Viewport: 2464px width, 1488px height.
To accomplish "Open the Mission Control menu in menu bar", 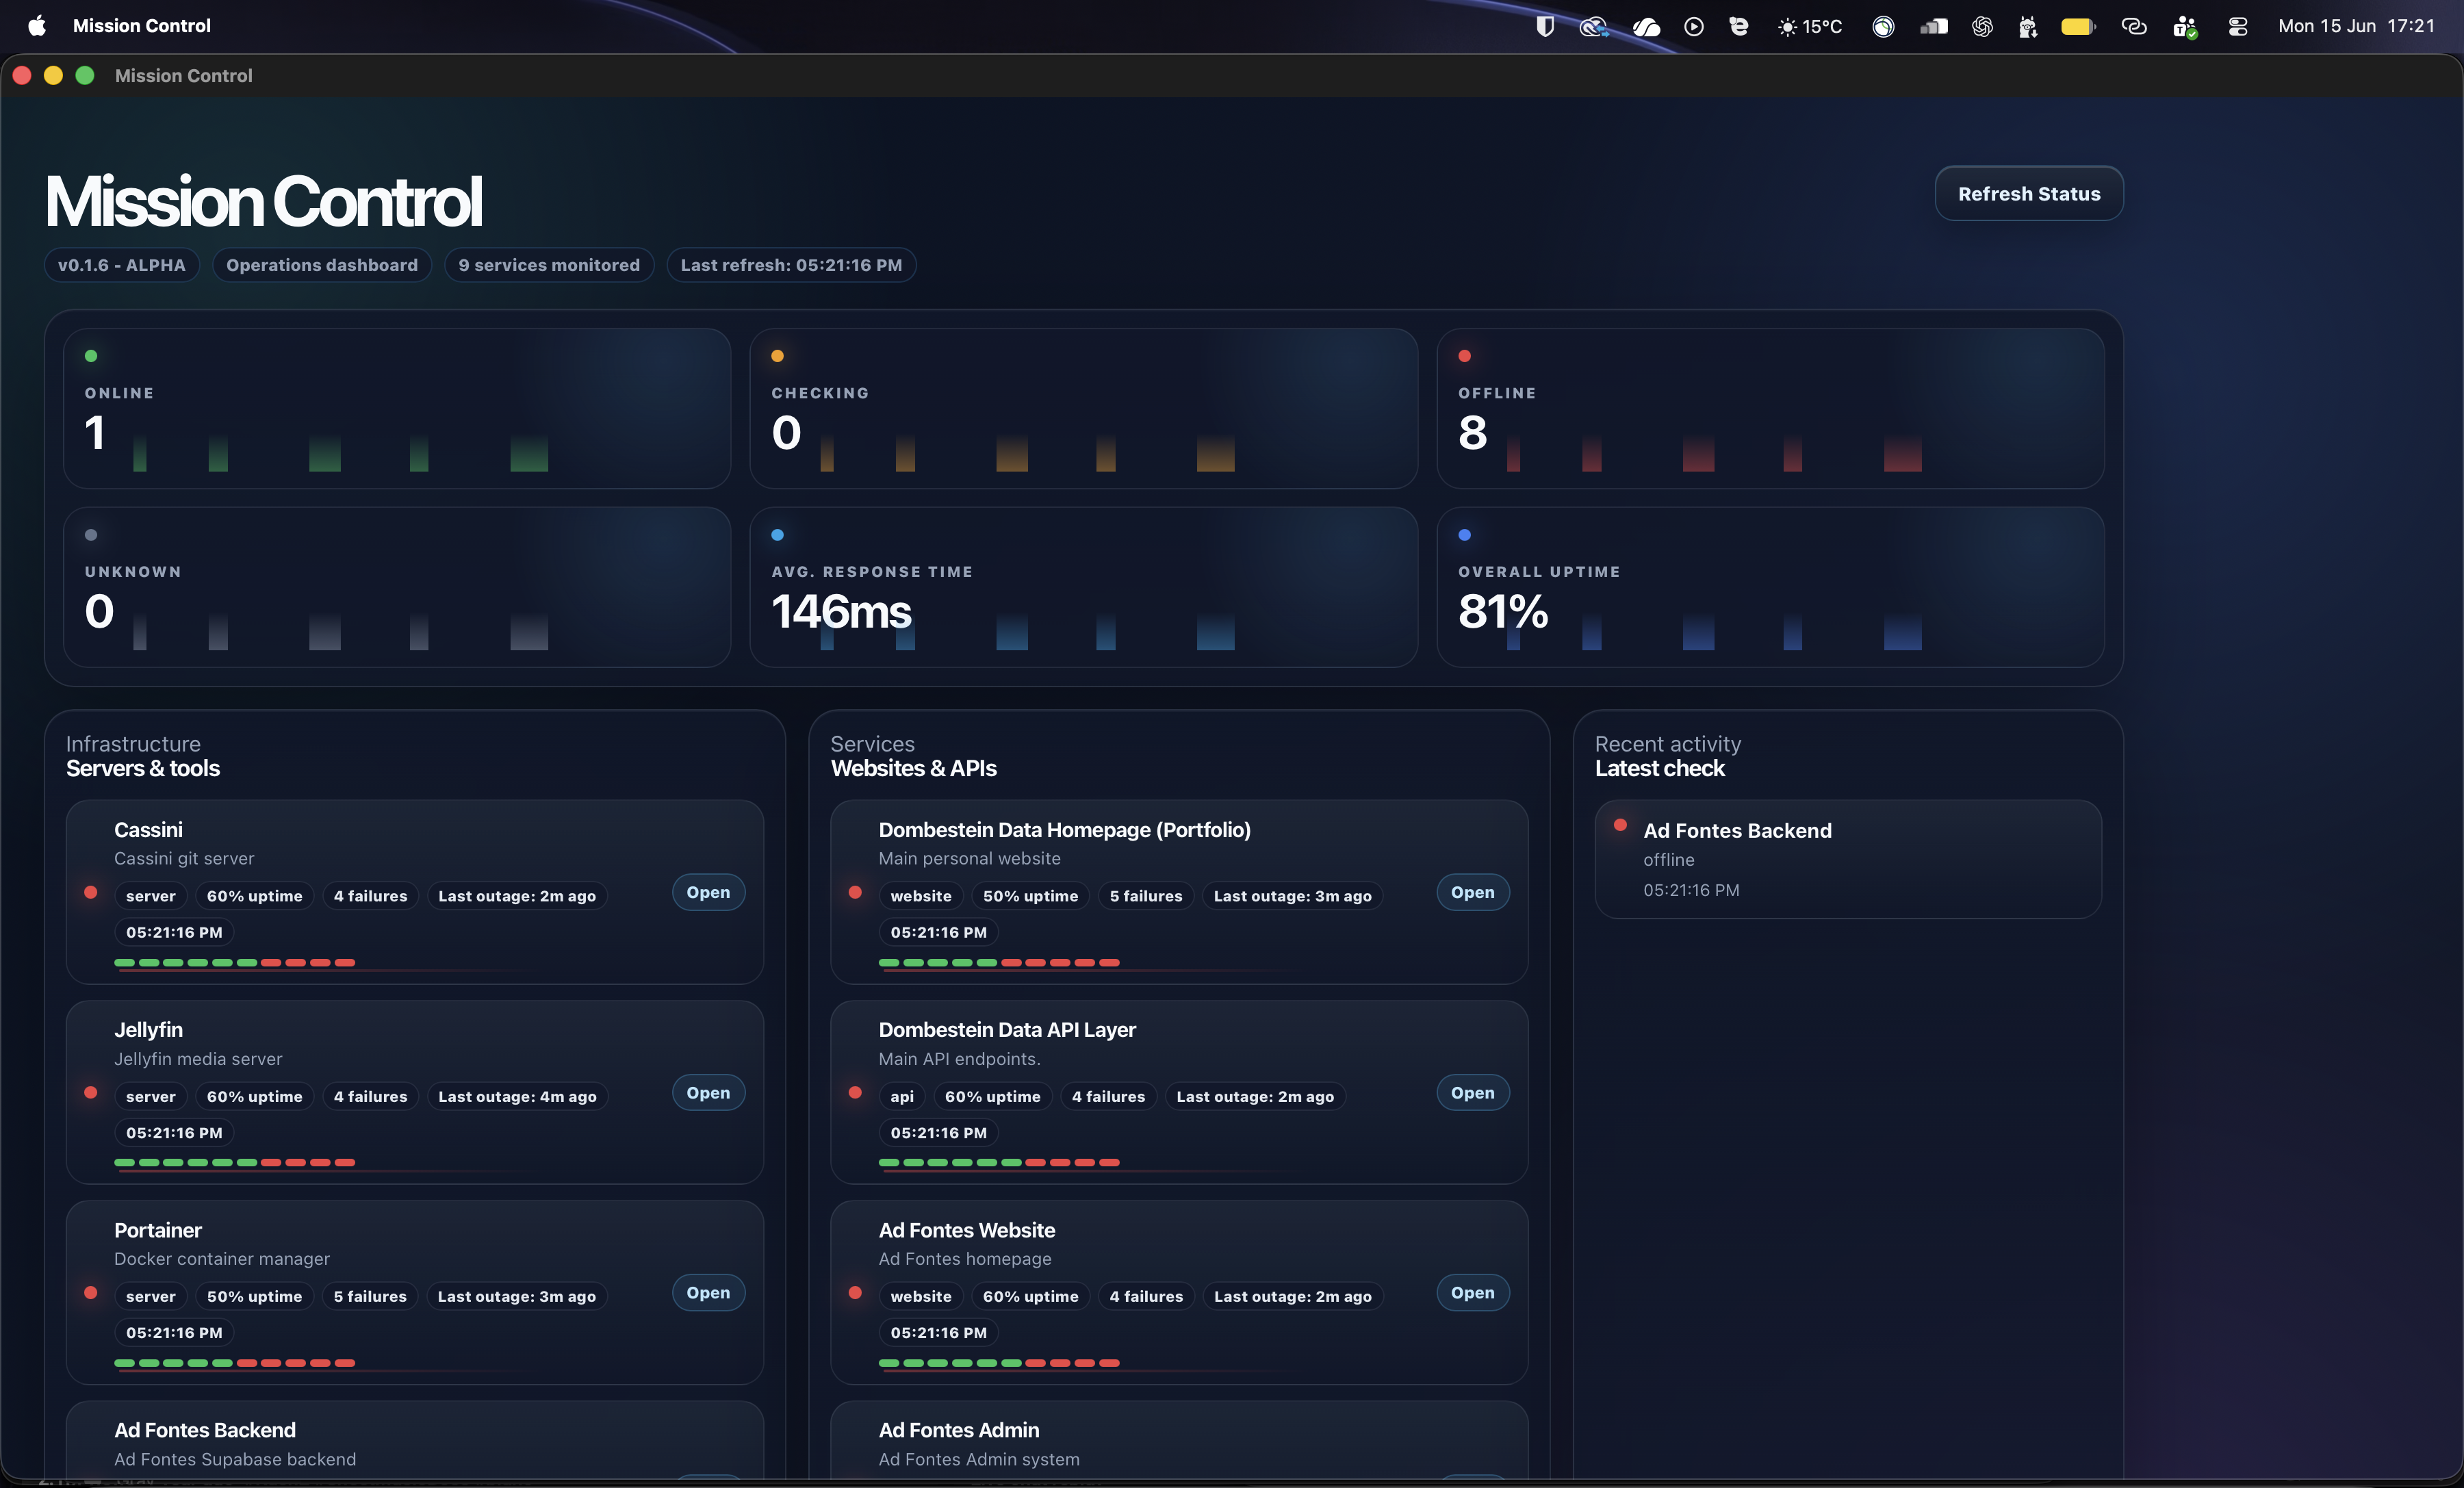I will [x=141, y=26].
